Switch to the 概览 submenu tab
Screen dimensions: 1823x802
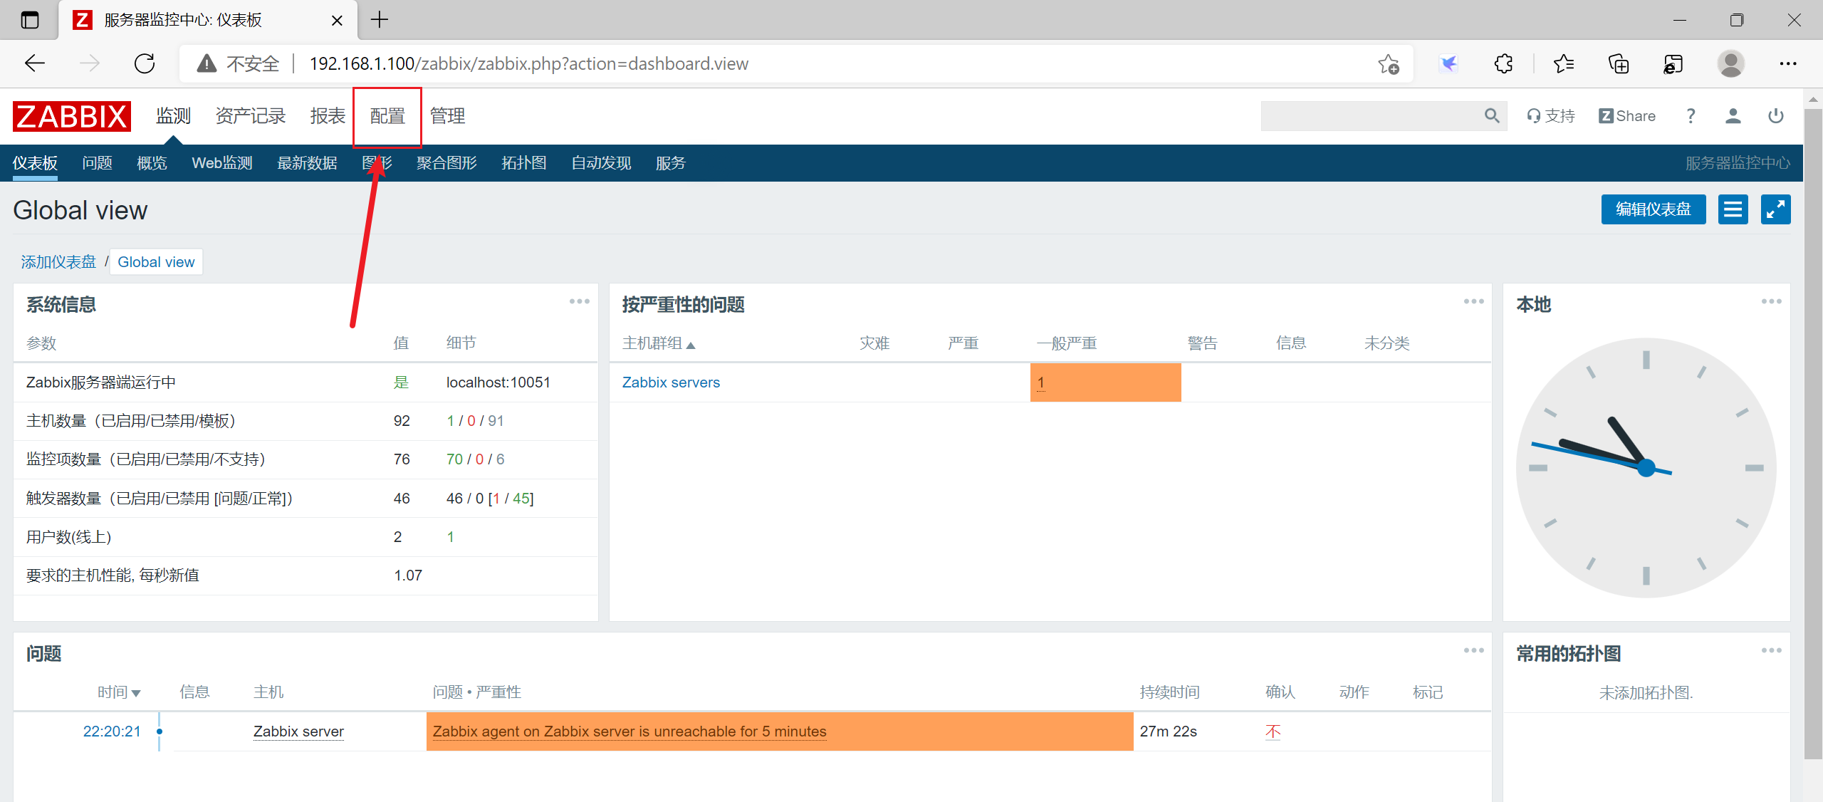tap(152, 163)
